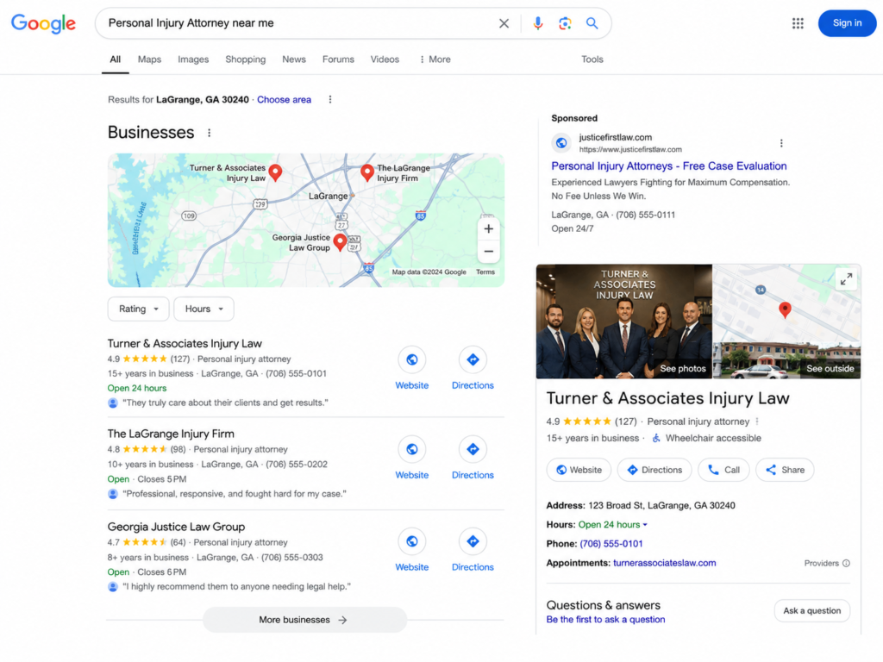Expand the Open 24 hours details

click(614, 525)
